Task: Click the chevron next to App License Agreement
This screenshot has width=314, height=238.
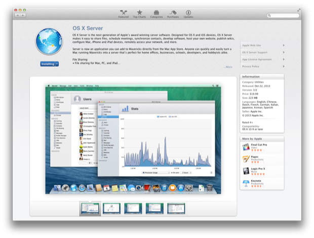Action: [x=284, y=59]
